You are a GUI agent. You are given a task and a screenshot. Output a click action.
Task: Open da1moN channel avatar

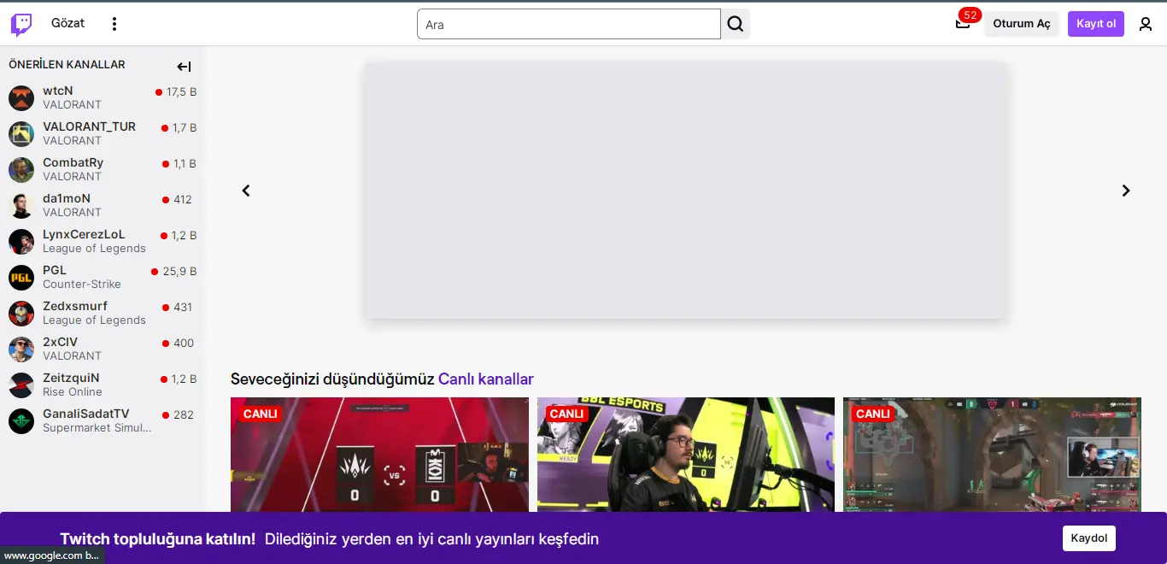(21, 206)
